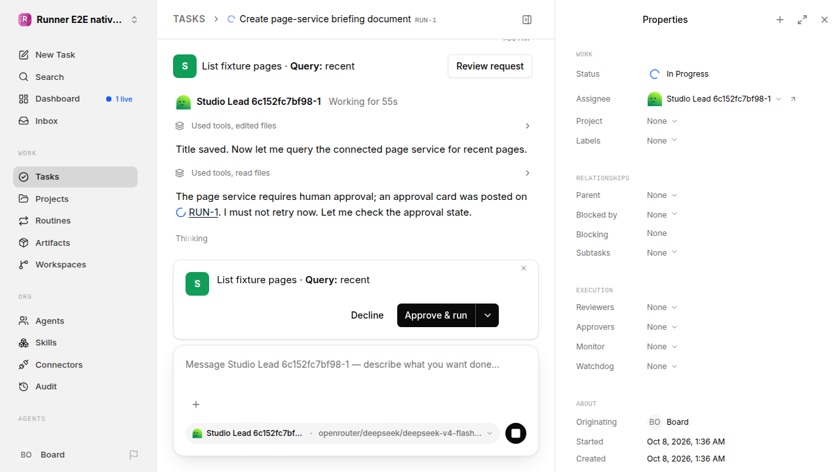Open the Labels dropdown

(662, 141)
